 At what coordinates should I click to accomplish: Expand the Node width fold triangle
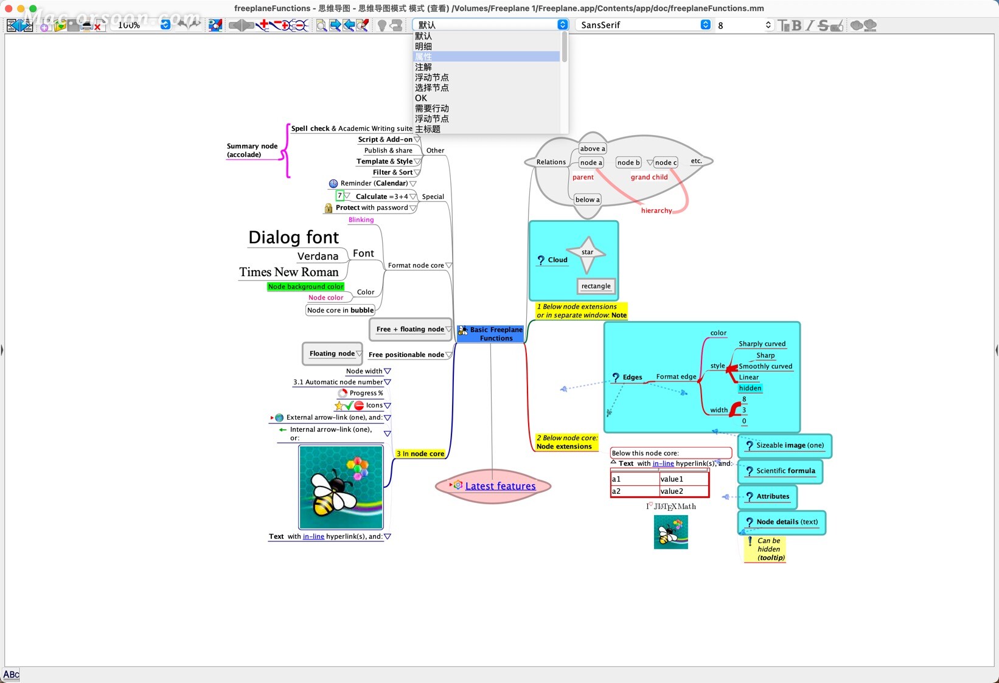coord(388,371)
